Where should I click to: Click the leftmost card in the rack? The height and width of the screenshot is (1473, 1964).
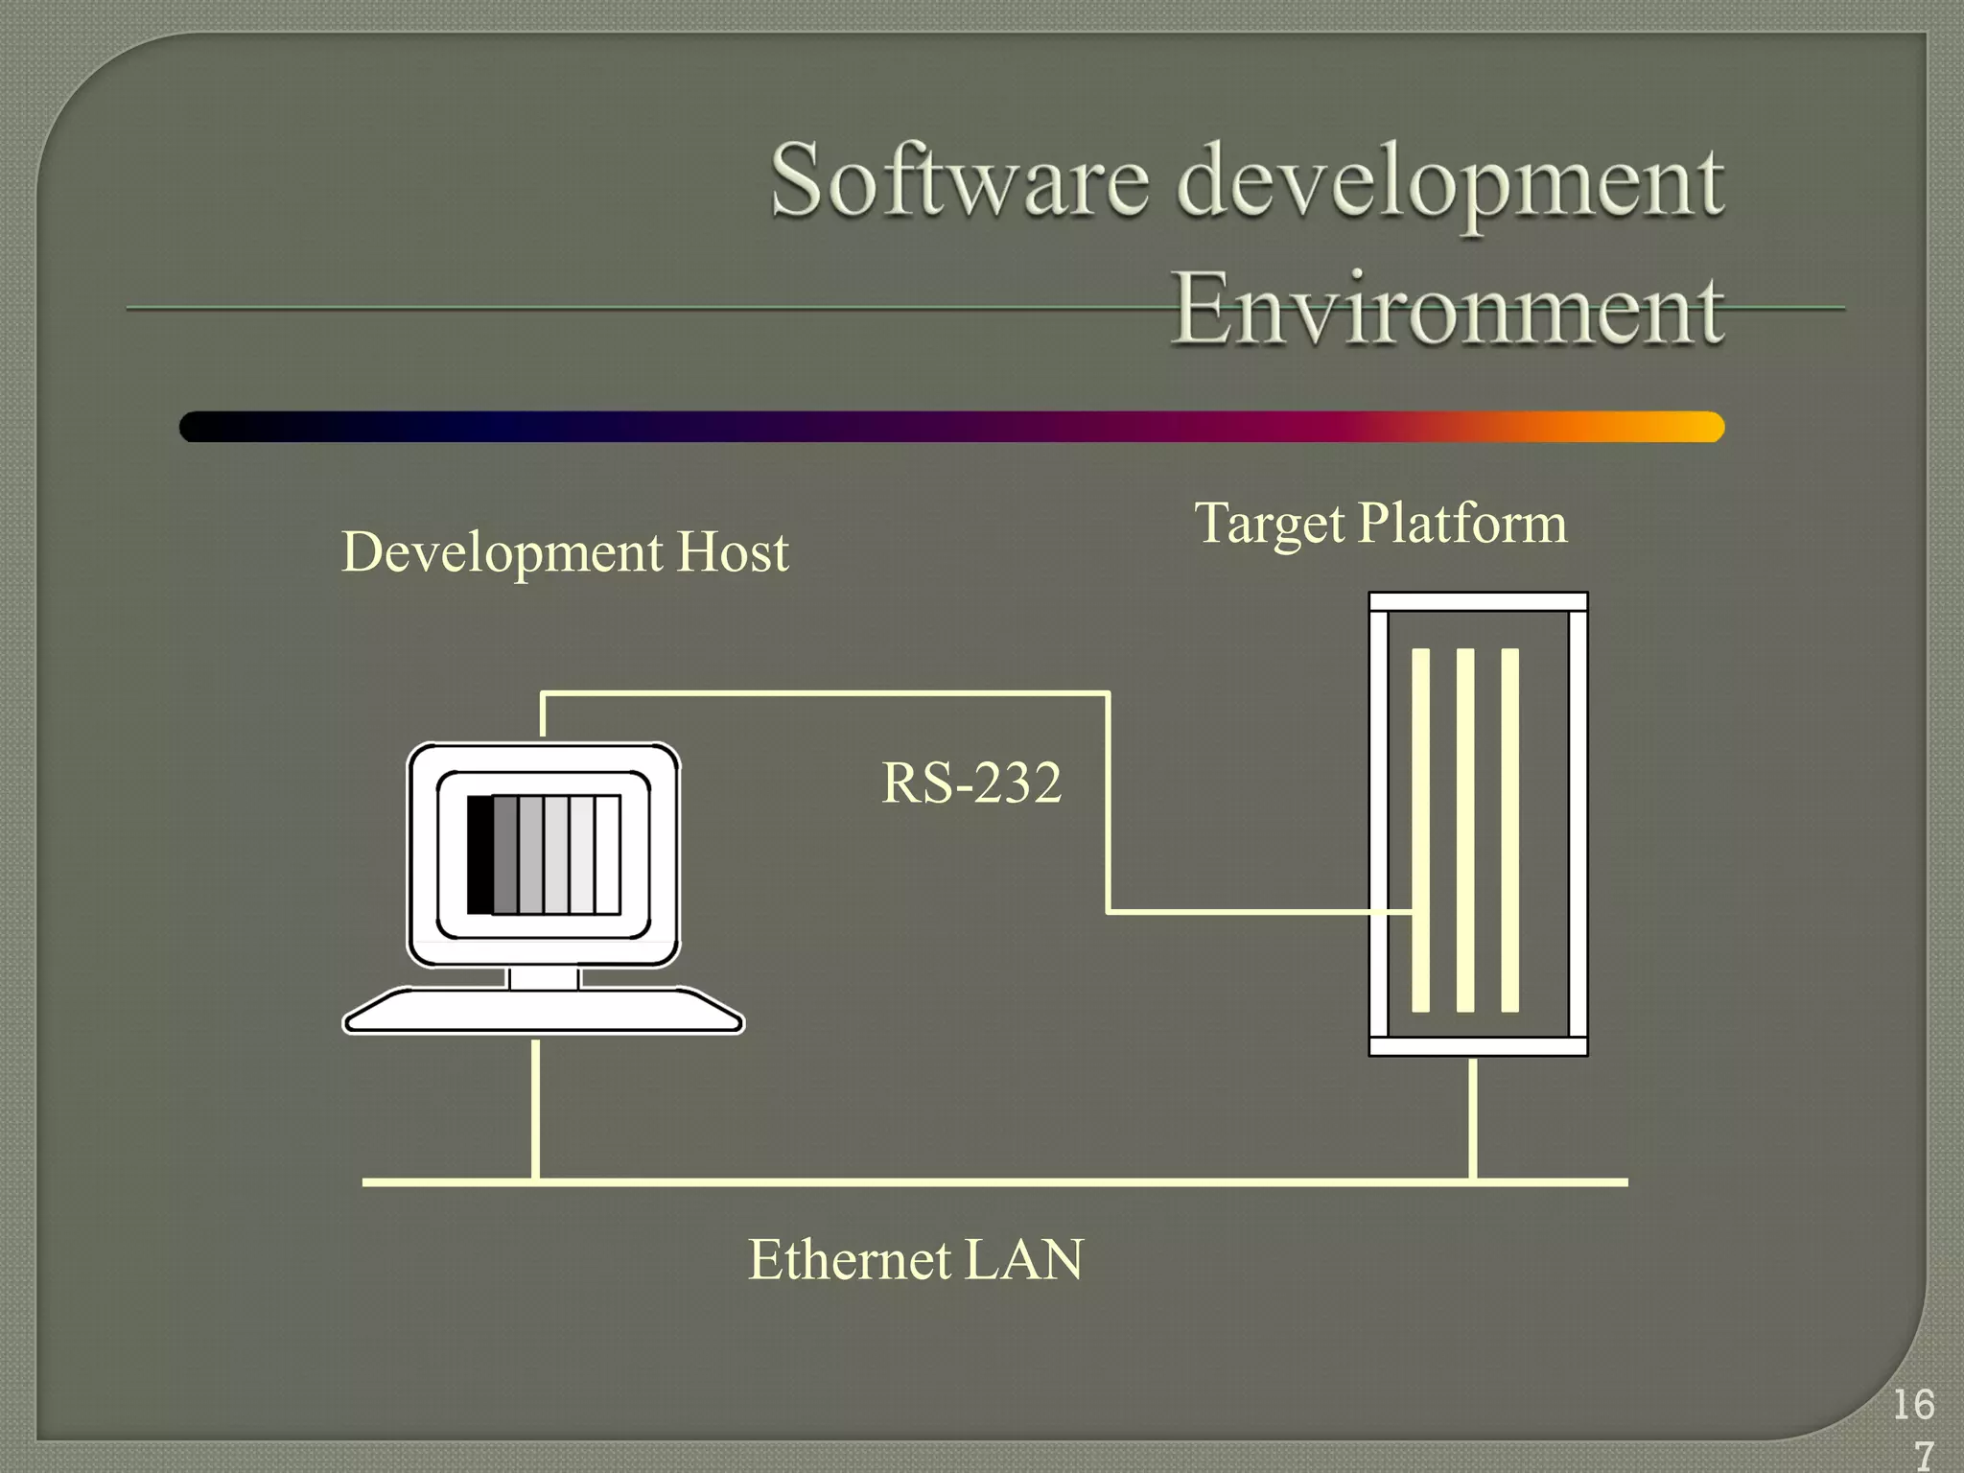tap(1420, 830)
